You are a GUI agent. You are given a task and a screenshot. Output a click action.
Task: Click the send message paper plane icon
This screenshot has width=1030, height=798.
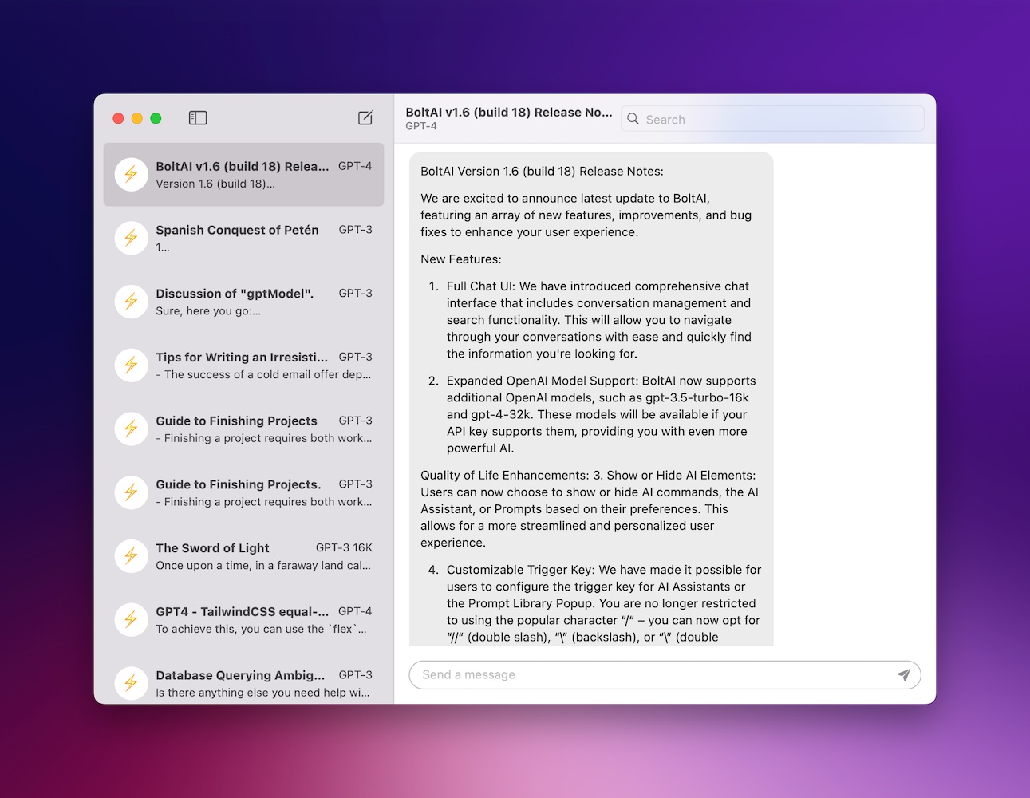[903, 675]
